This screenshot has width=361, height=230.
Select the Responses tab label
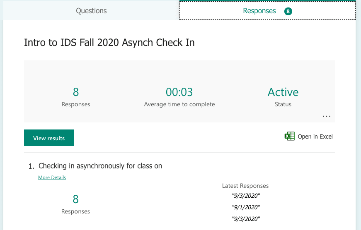[259, 11]
